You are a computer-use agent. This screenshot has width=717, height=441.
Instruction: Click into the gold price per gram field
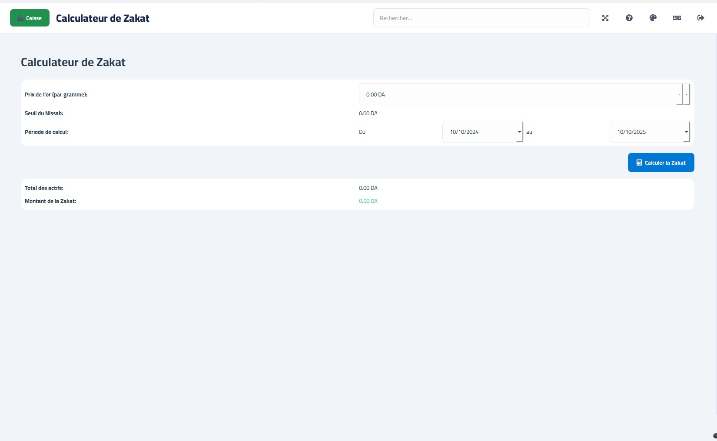point(517,94)
